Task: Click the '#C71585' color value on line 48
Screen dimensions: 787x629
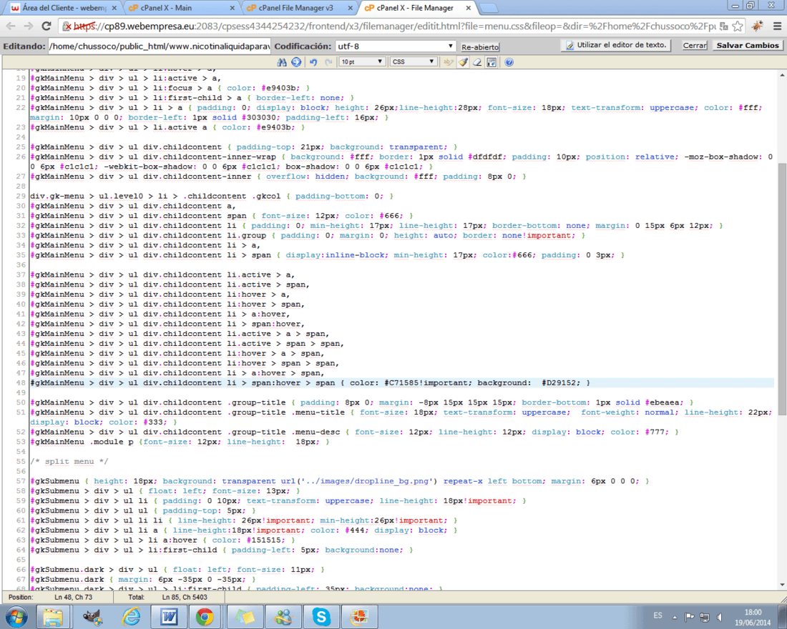Action: coord(403,382)
